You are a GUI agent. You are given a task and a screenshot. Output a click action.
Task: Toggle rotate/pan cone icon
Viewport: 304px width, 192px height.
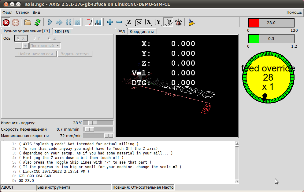tap(178, 23)
